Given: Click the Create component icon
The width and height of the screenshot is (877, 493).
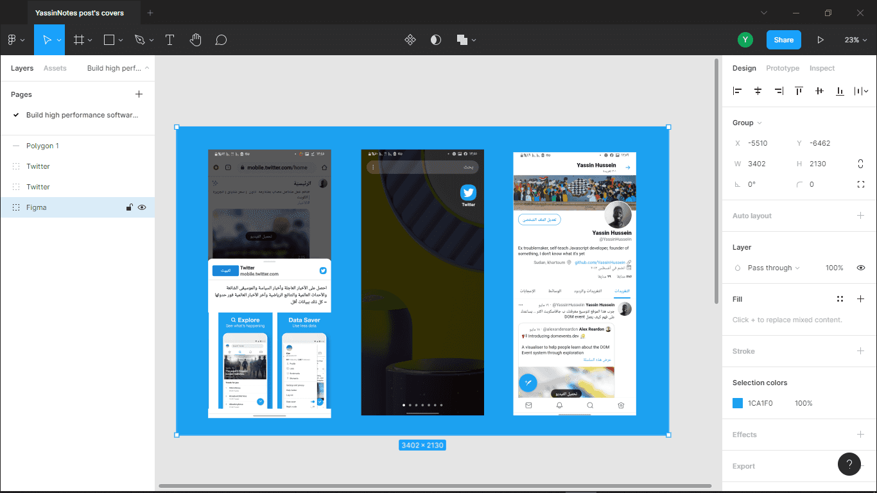Looking at the screenshot, I should click(410, 40).
